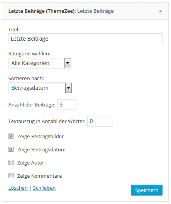Click the Titel input field
The width and height of the screenshot is (171, 204).
[x=85, y=39]
